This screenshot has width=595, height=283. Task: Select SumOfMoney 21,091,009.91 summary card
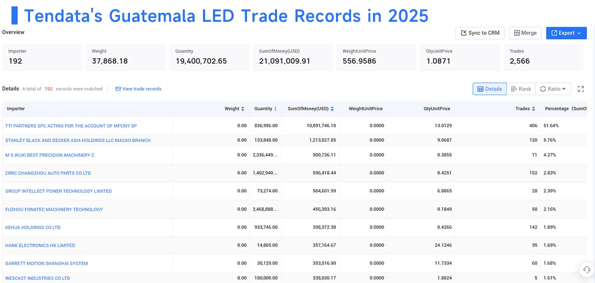(x=293, y=57)
